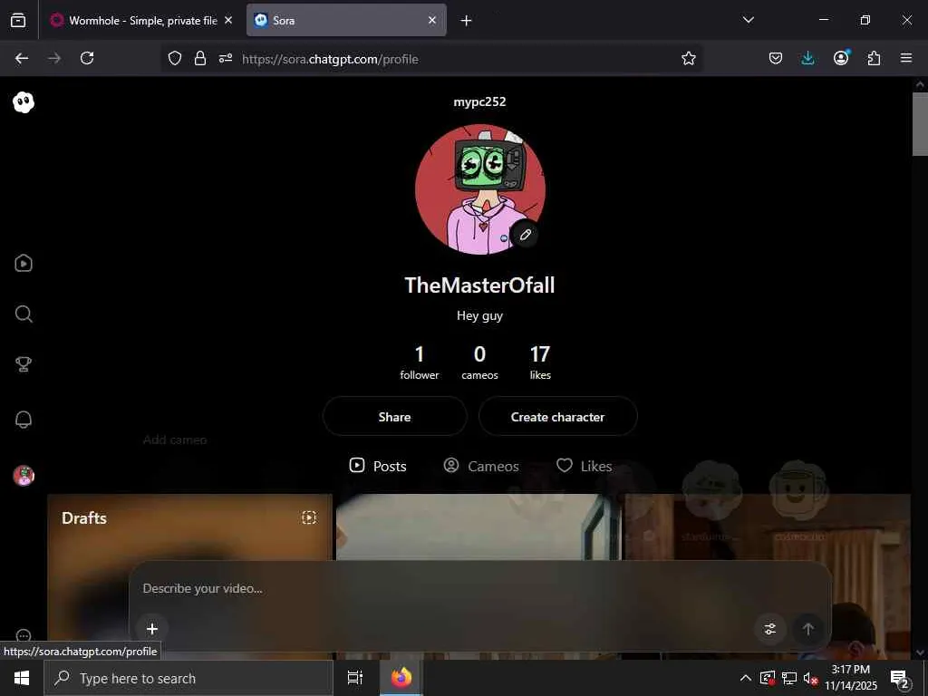Click Create character button
This screenshot has height=696, width=928.
pos(557,417)
